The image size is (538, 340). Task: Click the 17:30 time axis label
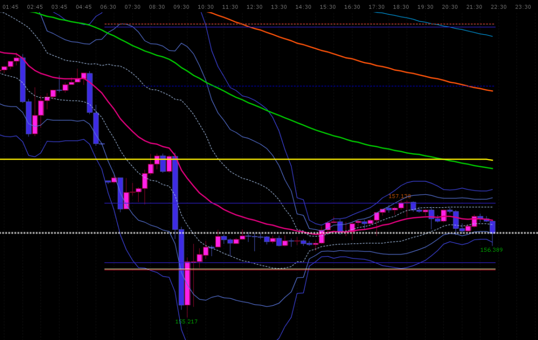(376, 7)
